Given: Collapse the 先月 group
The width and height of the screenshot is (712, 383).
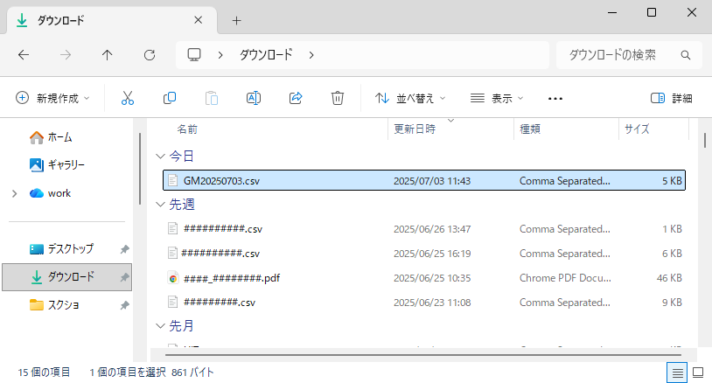Looking at the screenshot, I should [160, 326].
